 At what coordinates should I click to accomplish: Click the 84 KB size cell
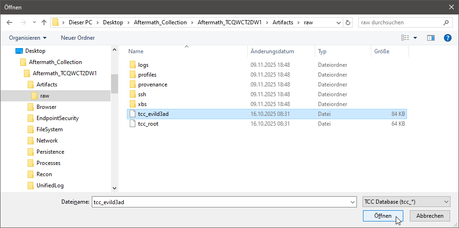398,114
